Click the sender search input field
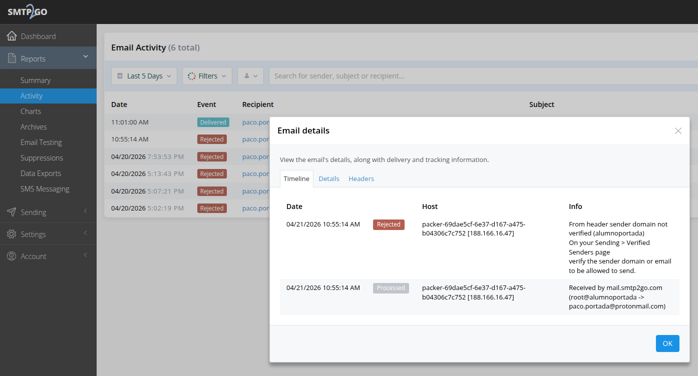698x376 pixels. pyautogui.click(x=481, y=76)
